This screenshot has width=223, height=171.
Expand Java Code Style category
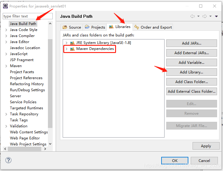6,30
